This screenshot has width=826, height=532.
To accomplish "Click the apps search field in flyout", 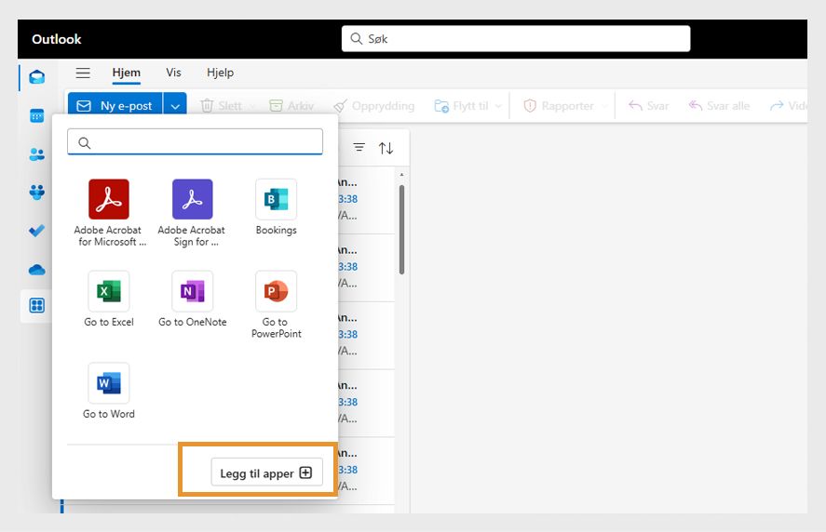I will [195, 142].
